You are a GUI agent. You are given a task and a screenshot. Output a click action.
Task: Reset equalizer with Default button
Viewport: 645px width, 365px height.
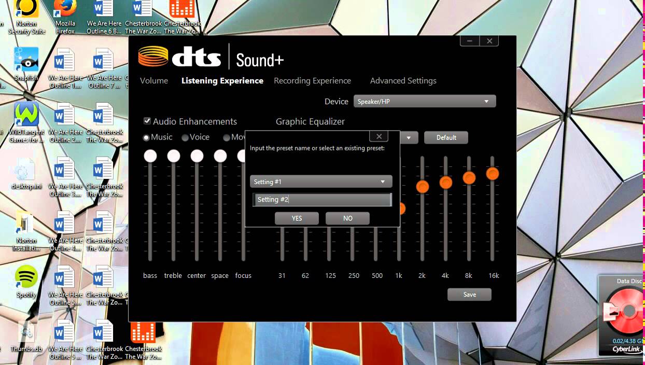pos(446,137)
